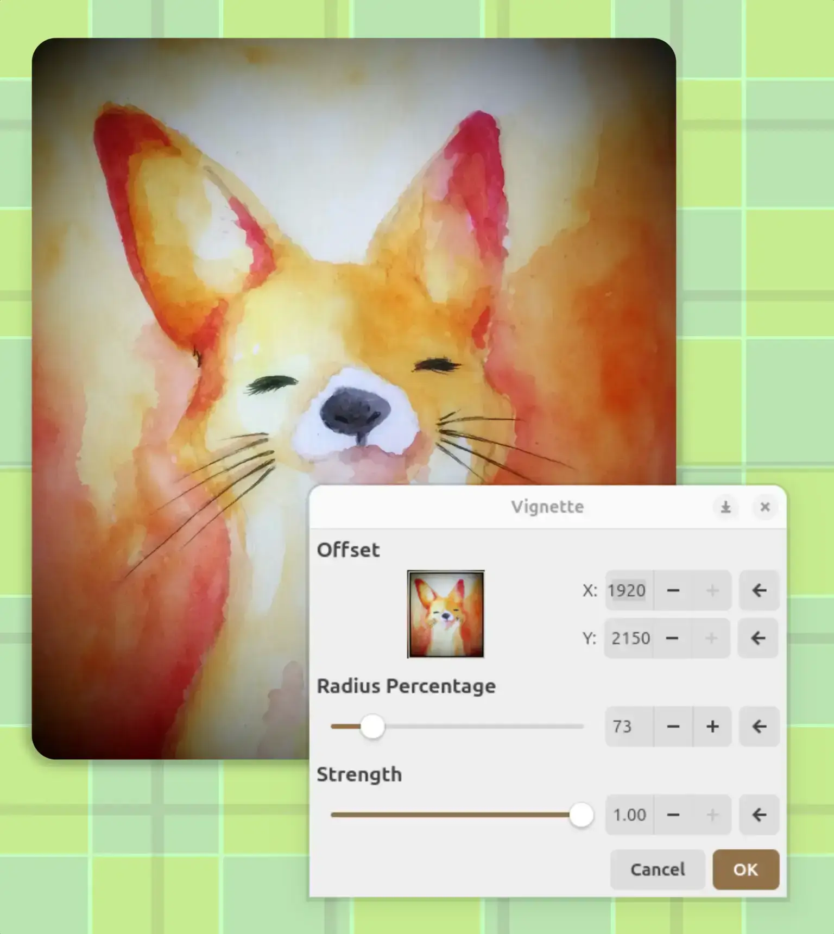Increase the Strength value
This screenshot has height=934, width=834.
[x=712, y=815]
